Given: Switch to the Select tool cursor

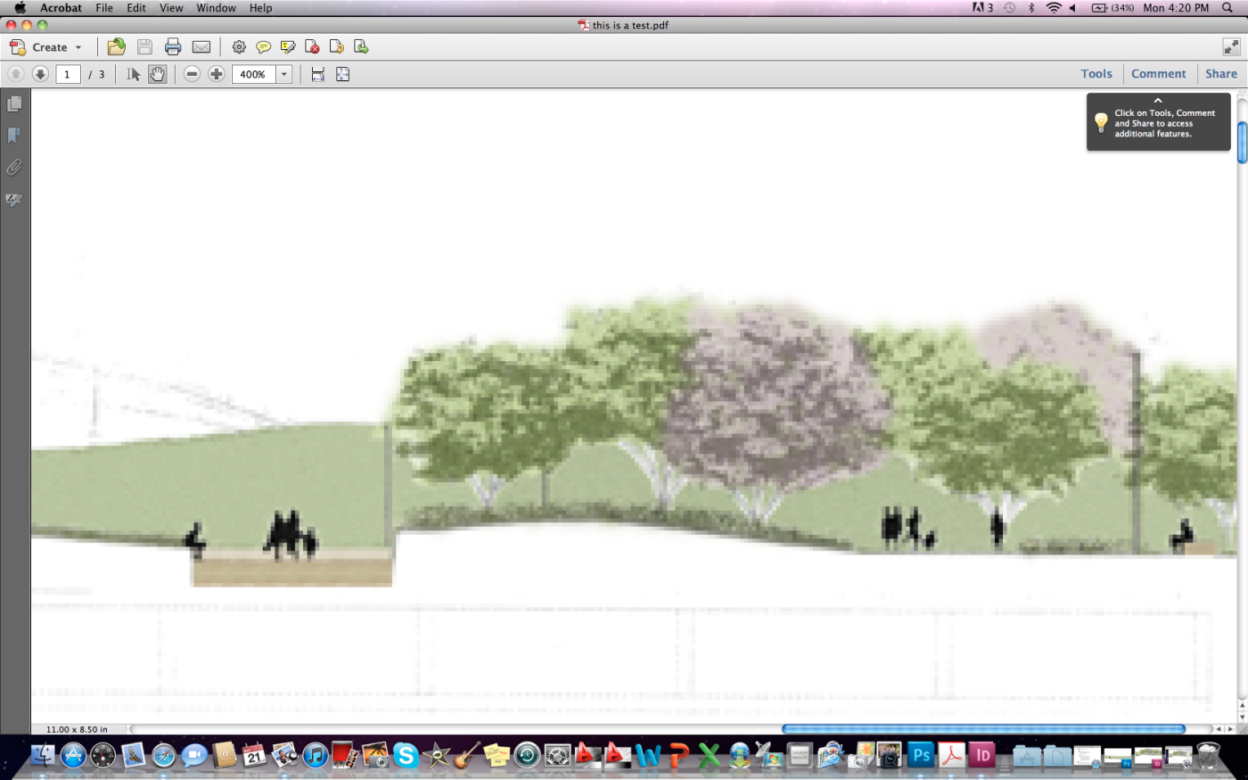Looking at the screenshot, I should pos(133,74).
